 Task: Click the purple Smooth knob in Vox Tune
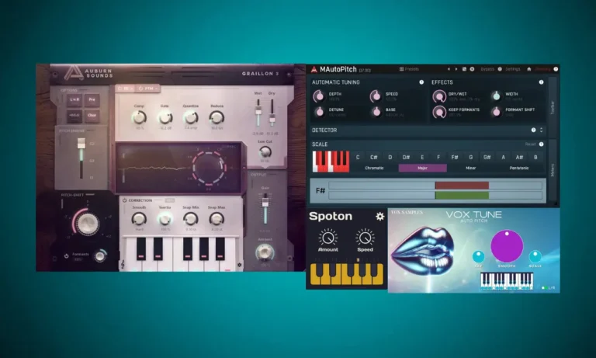507,245
